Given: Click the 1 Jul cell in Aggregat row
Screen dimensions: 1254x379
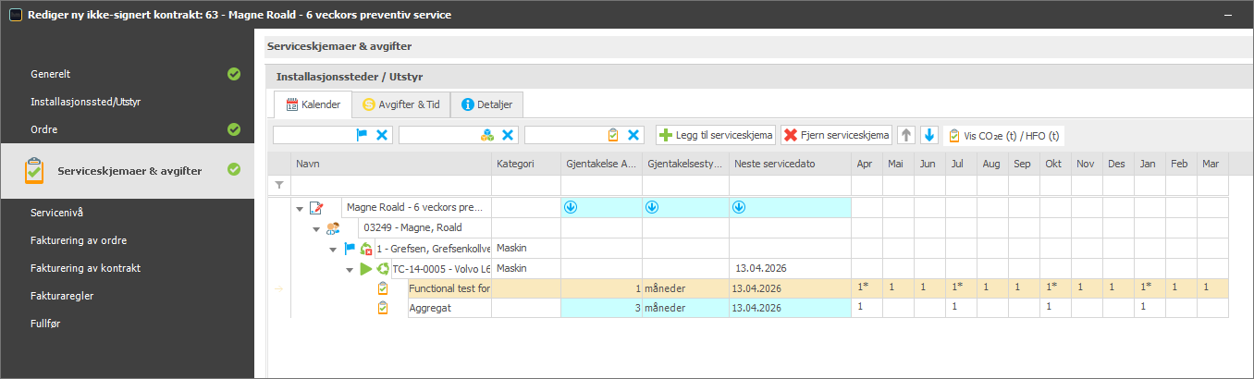Looking at the screenshot, I should (x=961, y=306).
